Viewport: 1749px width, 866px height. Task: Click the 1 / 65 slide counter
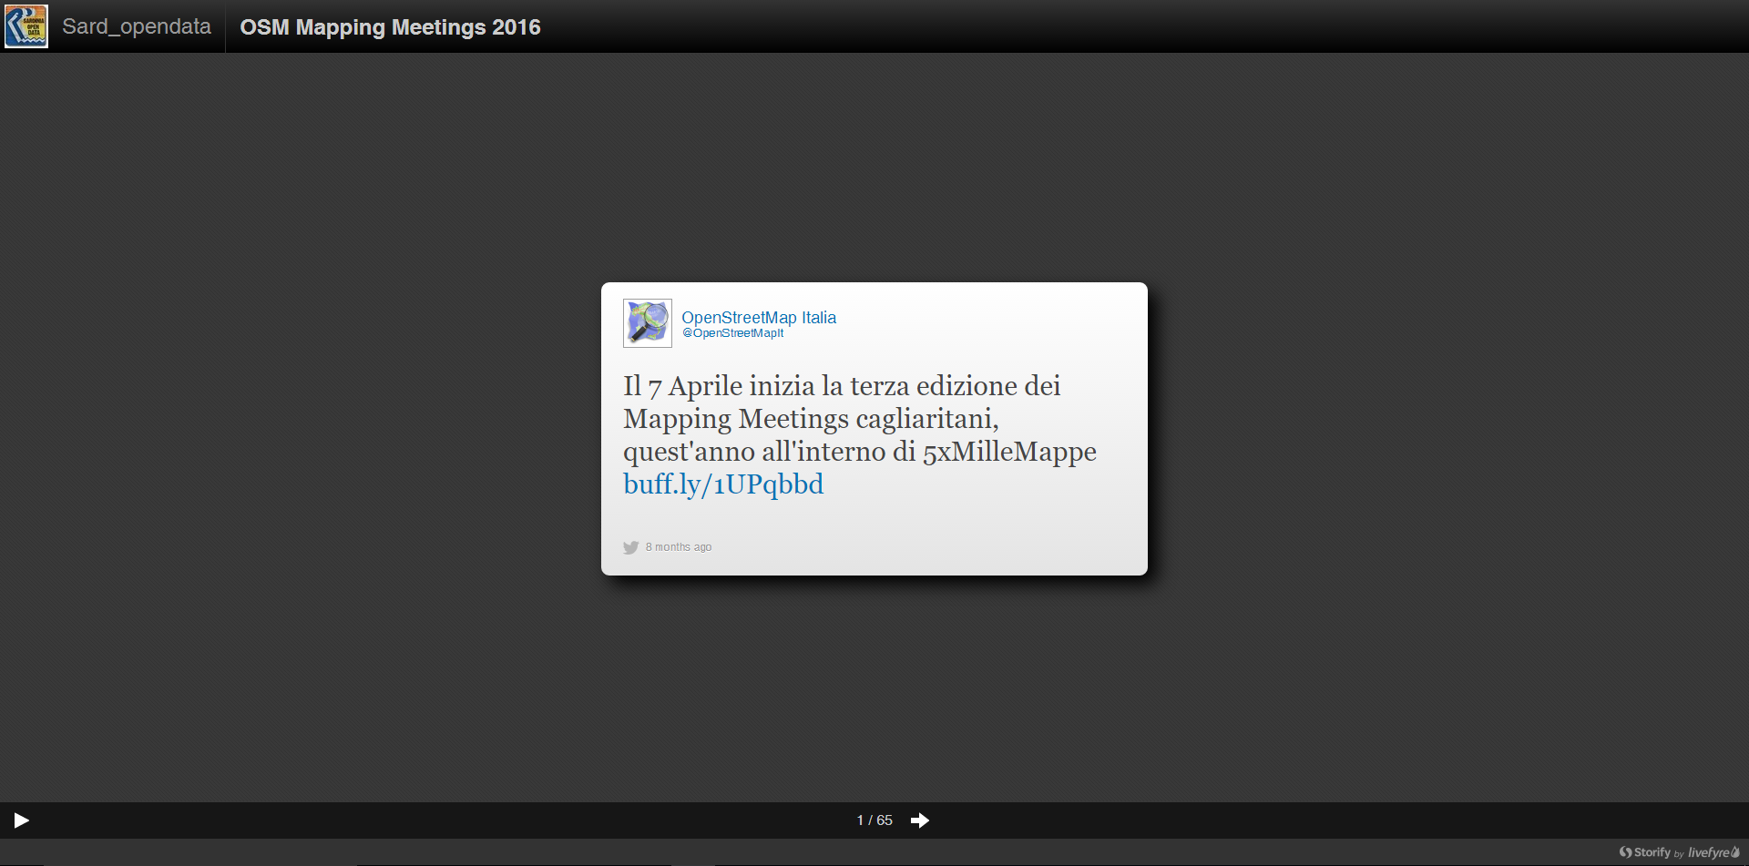click(874, 820)
